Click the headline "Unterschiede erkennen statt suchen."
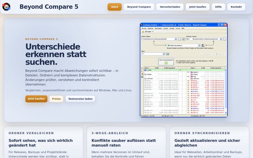 click(x=56, y=54)
